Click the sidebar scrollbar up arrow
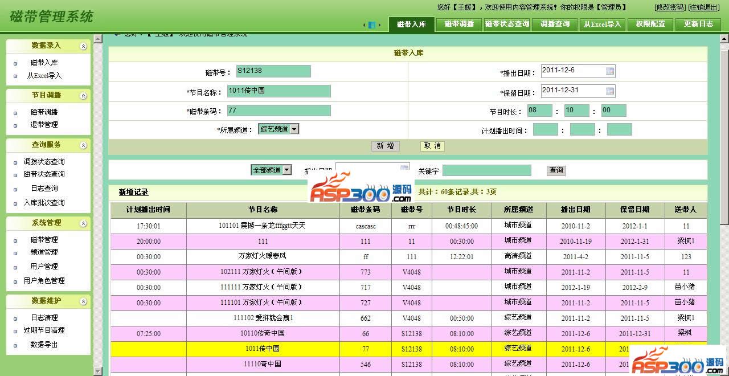Screen dimensions: 729x376 pos(97,39)
